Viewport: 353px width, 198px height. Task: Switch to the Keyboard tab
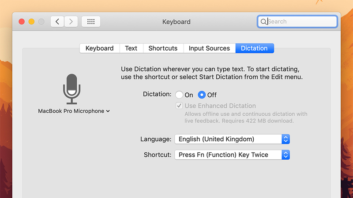(x=100, y=48)
